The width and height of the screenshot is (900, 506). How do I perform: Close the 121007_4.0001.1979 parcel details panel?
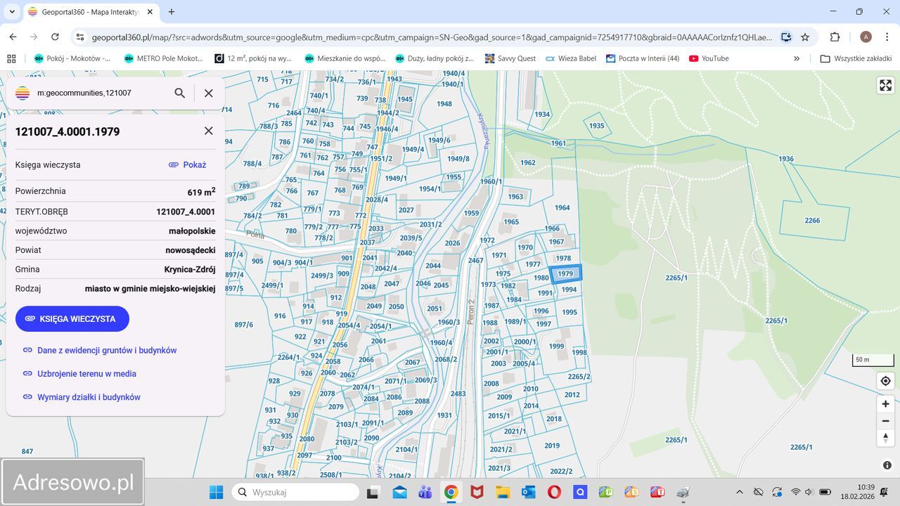[209, 131]
